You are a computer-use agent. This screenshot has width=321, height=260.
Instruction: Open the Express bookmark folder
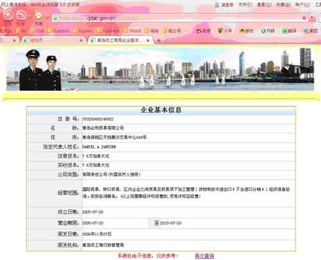pos(83,31)
